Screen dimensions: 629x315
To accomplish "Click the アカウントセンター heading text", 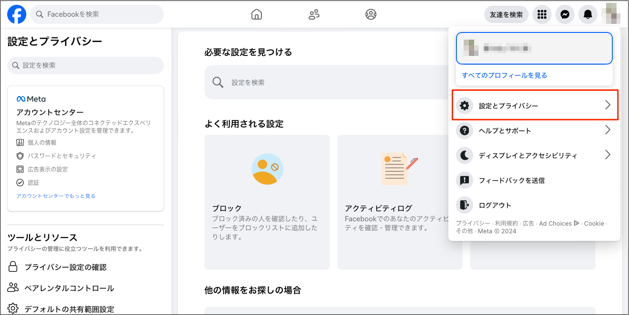I will (x=50, y=112).
